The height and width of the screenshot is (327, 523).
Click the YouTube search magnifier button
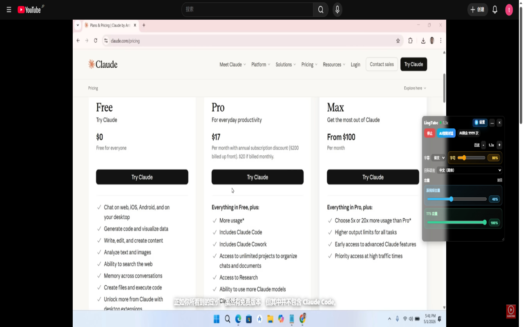pyautogui.click(x=321, y=9)
